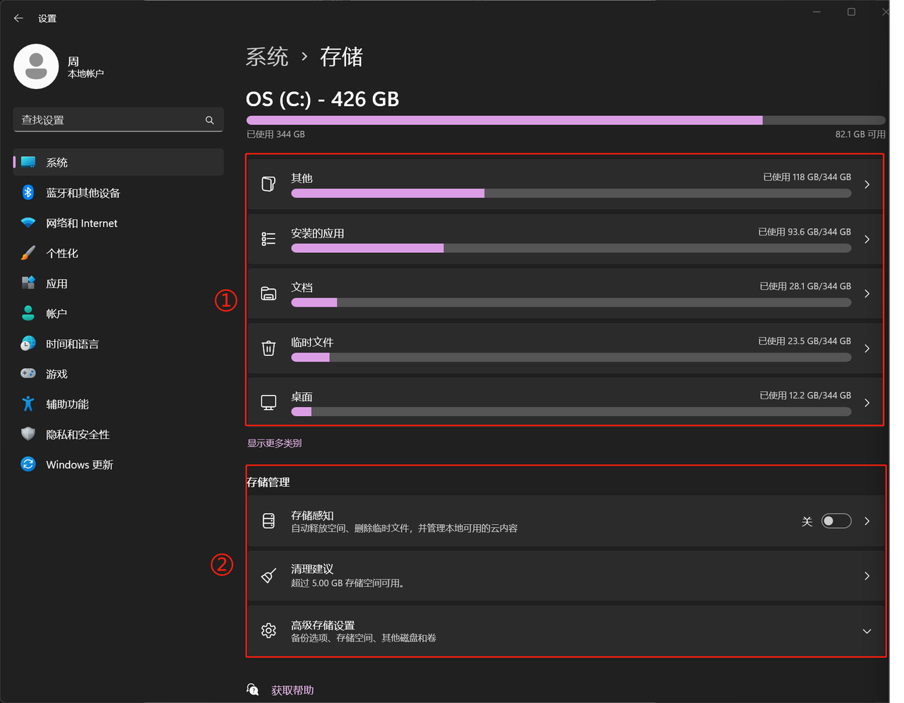The width and height of the screenshot is (904, 703).
Task: Open the 个性化 settings page
Action: pyautogui.click(x=119, y=253)
